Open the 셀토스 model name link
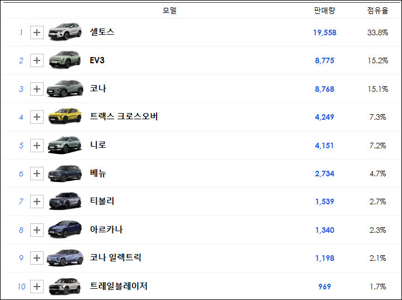Viewport: 402px width, 300px height. 102,32
